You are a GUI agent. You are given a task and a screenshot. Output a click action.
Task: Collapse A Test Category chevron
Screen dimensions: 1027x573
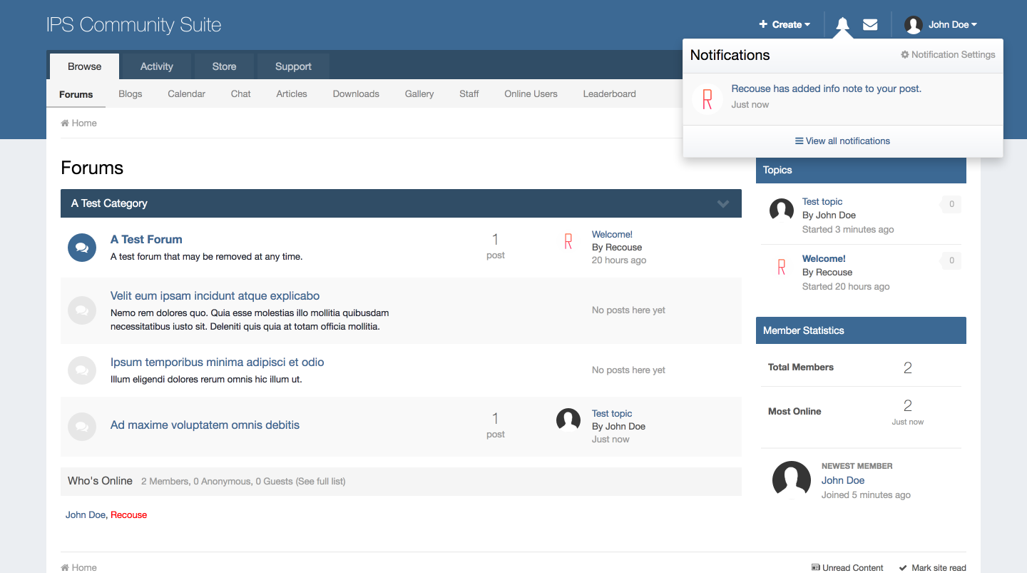[x=723, y=204]
